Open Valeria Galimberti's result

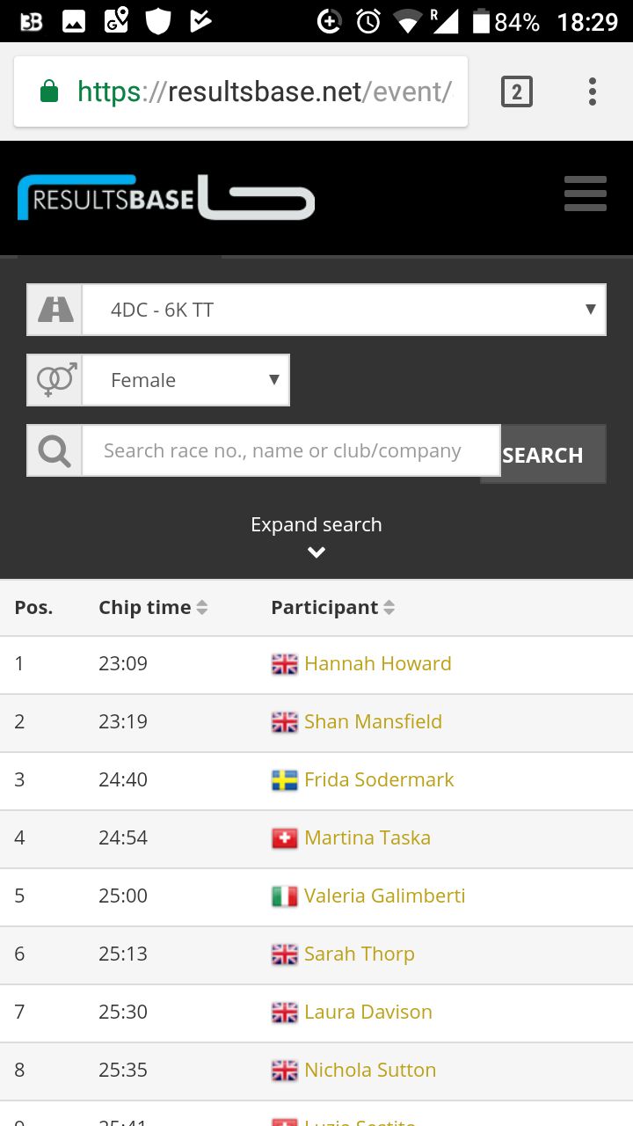point(385,896)
